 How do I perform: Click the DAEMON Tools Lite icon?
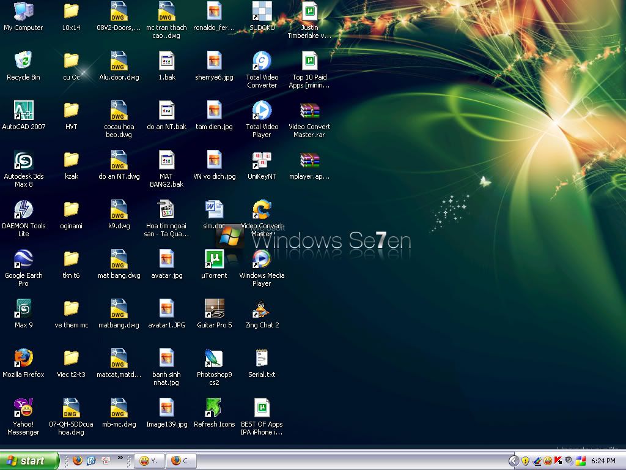[23, 210]
